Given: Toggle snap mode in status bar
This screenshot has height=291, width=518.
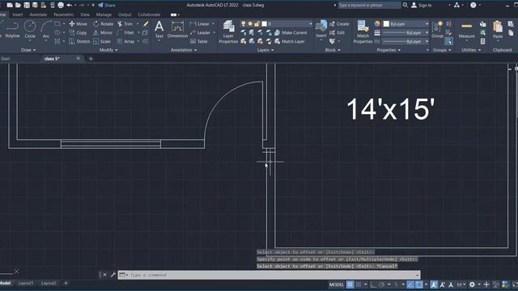Looking at the screenshot, I should (x=359, y=285).
